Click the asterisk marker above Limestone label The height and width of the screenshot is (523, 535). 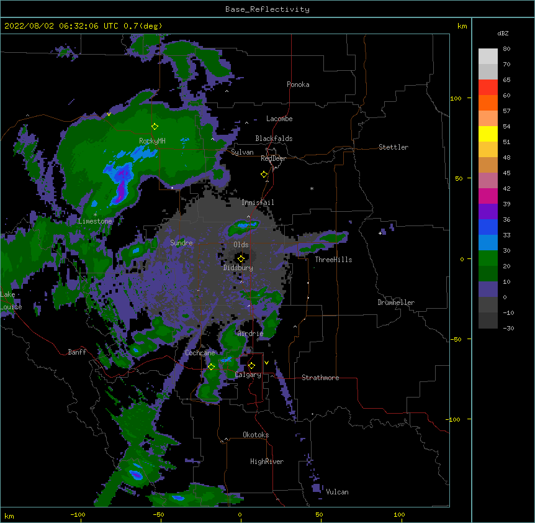pos(95,215)
